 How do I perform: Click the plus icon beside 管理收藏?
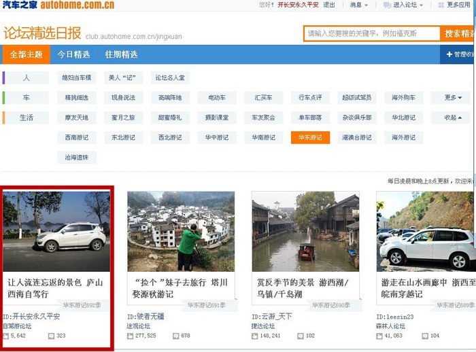(x=449, y=54)
